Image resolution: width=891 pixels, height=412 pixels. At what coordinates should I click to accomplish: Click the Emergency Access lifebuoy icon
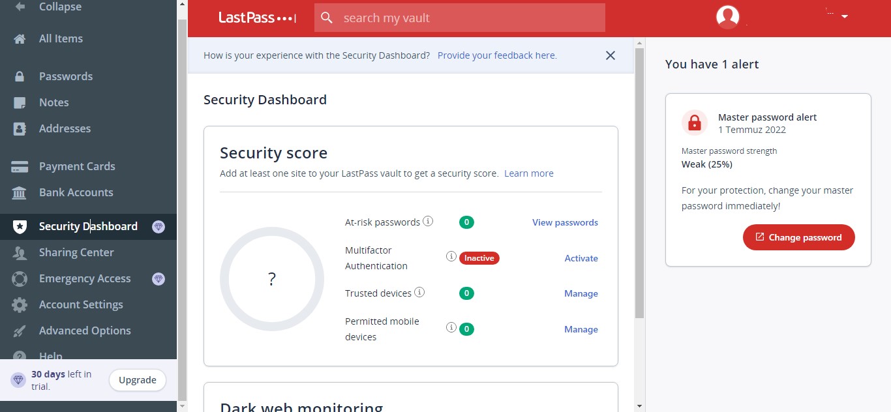point(20,278)
